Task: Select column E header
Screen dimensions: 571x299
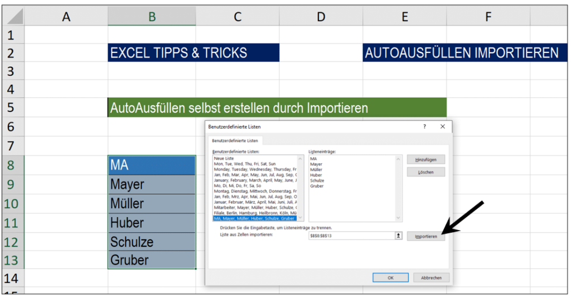Action: 405,17
